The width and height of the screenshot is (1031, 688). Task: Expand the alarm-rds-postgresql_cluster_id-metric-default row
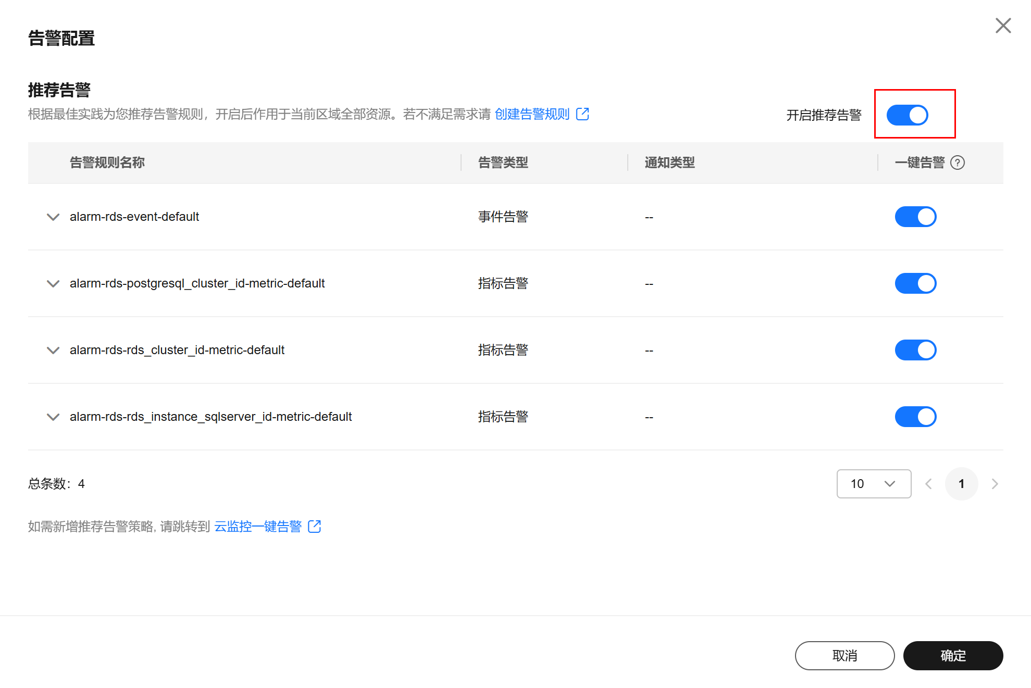[53, 283]
